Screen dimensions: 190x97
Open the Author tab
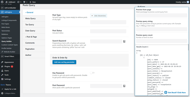(x=34, y=55)
